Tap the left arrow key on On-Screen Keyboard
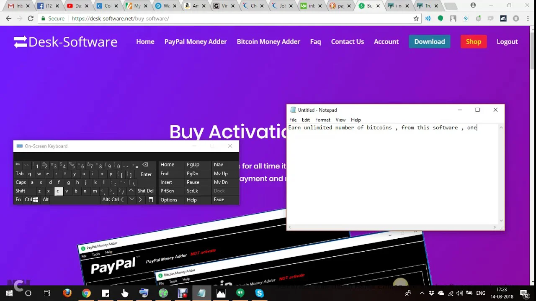The image size is (536, 301). tap(122, 199)
